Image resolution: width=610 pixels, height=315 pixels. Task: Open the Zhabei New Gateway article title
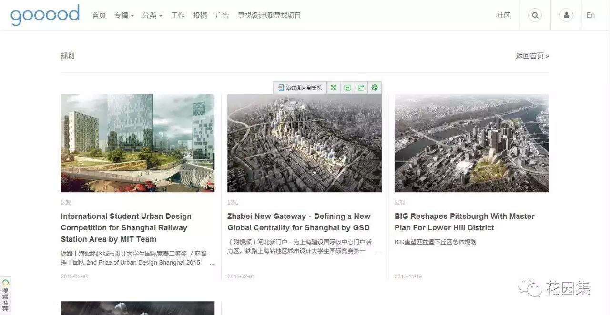(x=299, y=222)
